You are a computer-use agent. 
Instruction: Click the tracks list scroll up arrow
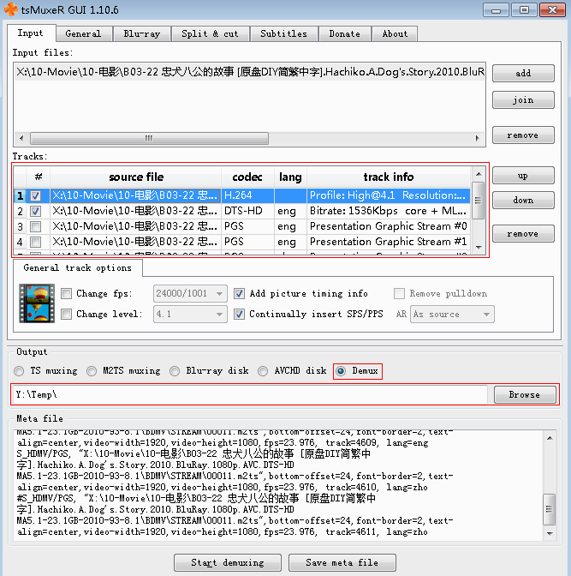click(479, 174)
